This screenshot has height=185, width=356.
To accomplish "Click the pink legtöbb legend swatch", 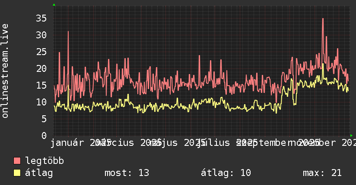I will coord(17,160).
